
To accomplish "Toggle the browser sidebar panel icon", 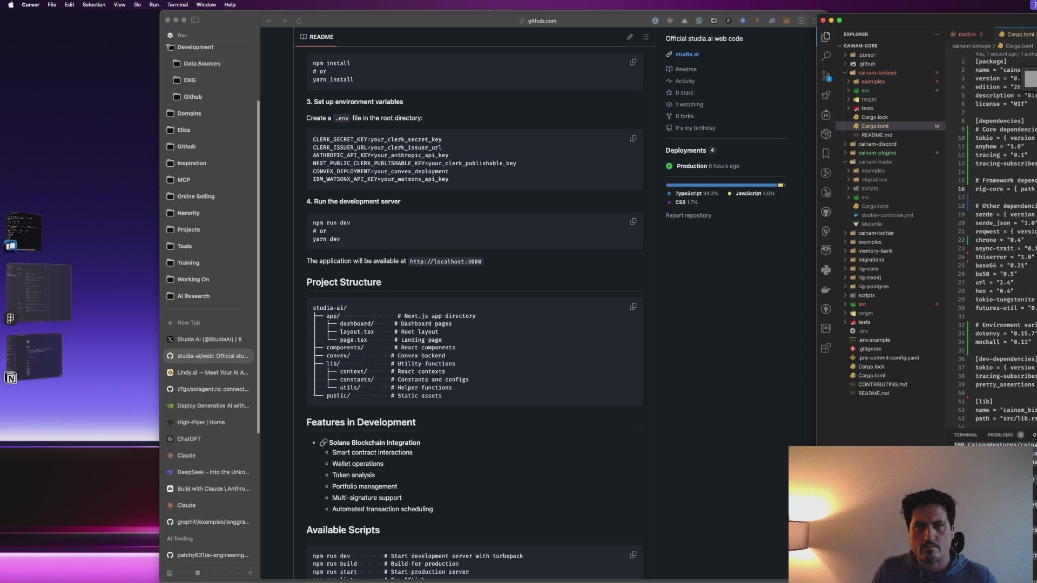I will coord(195,20).
